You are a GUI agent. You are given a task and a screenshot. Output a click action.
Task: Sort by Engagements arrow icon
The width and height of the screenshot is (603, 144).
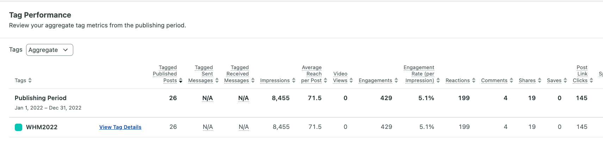coord(396,80)
